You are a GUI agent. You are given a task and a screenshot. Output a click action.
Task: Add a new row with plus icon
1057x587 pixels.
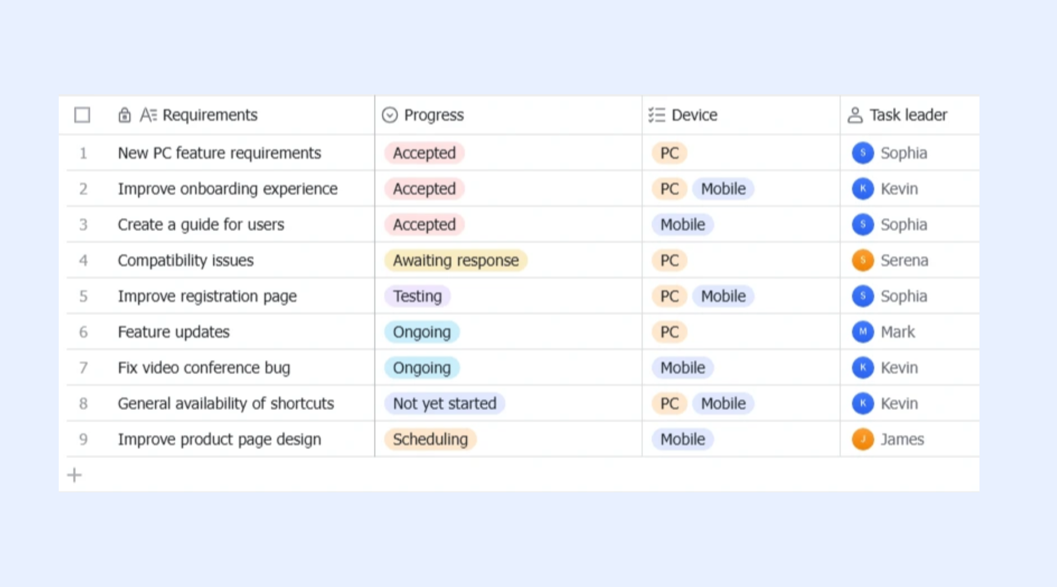tap(74, 475)
